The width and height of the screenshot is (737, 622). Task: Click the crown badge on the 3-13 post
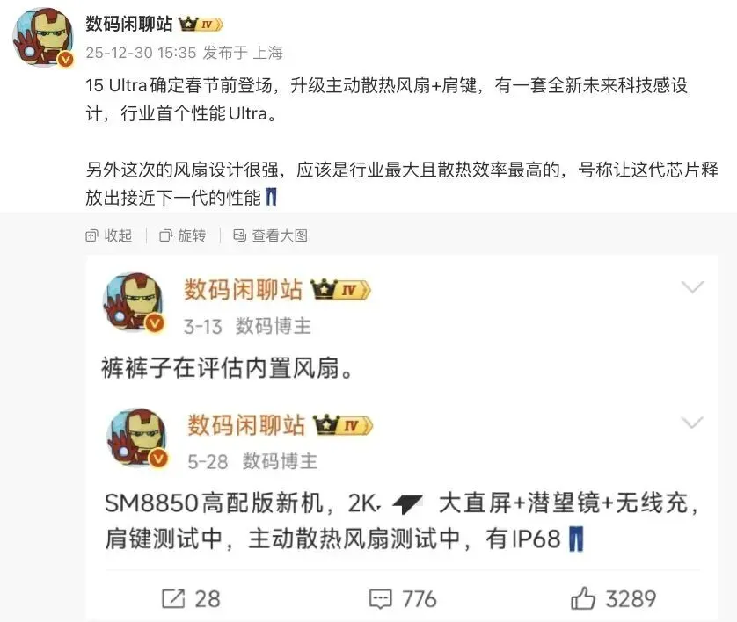click(x=340, y=290)
